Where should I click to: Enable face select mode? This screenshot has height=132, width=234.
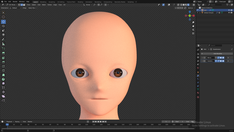tap(24, 5)
